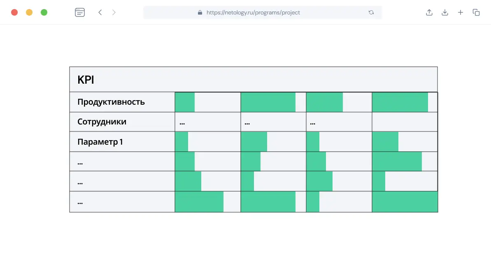Screen dimensions: 491x279
Task: Select the Продуктивность row label
Action: (111, 102)
